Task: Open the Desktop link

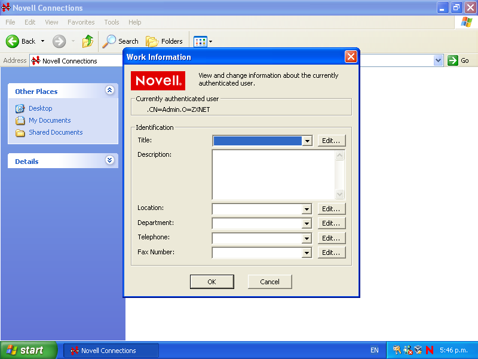Action: pos(41,108)
